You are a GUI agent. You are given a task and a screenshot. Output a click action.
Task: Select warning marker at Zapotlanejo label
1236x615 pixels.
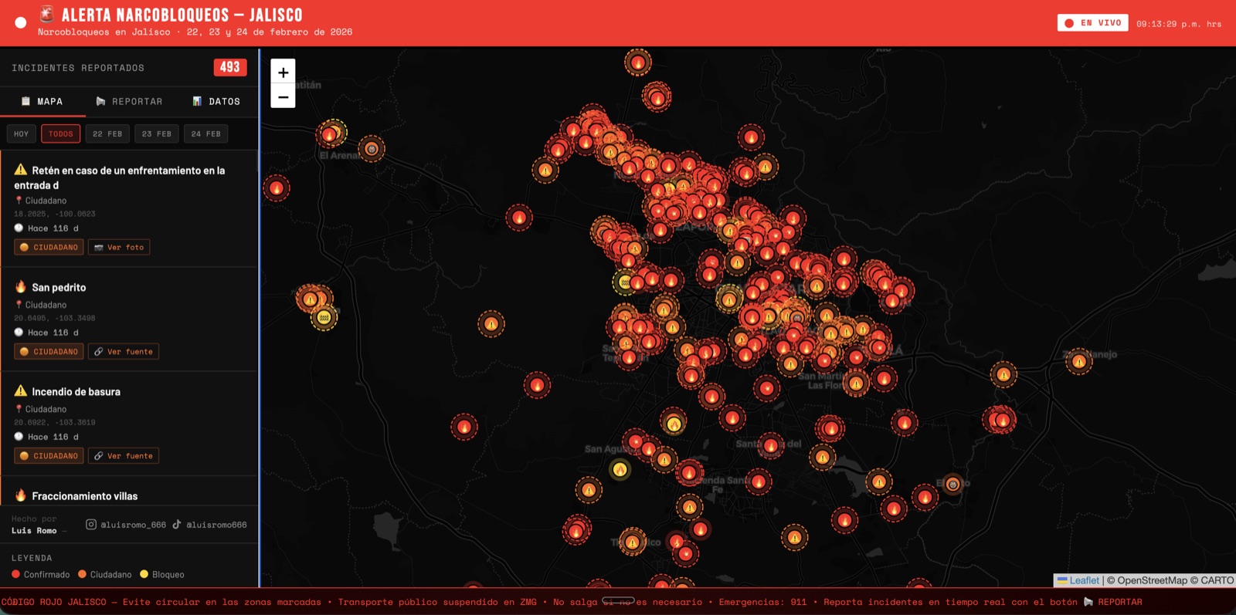1078,361
